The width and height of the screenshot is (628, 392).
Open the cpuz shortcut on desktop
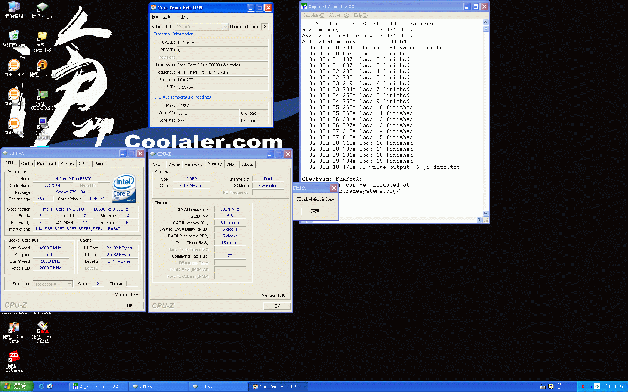(42, 10)
